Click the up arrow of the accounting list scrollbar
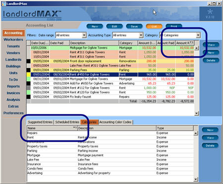Viewport: 223px width, 184px height. (196, 48)
